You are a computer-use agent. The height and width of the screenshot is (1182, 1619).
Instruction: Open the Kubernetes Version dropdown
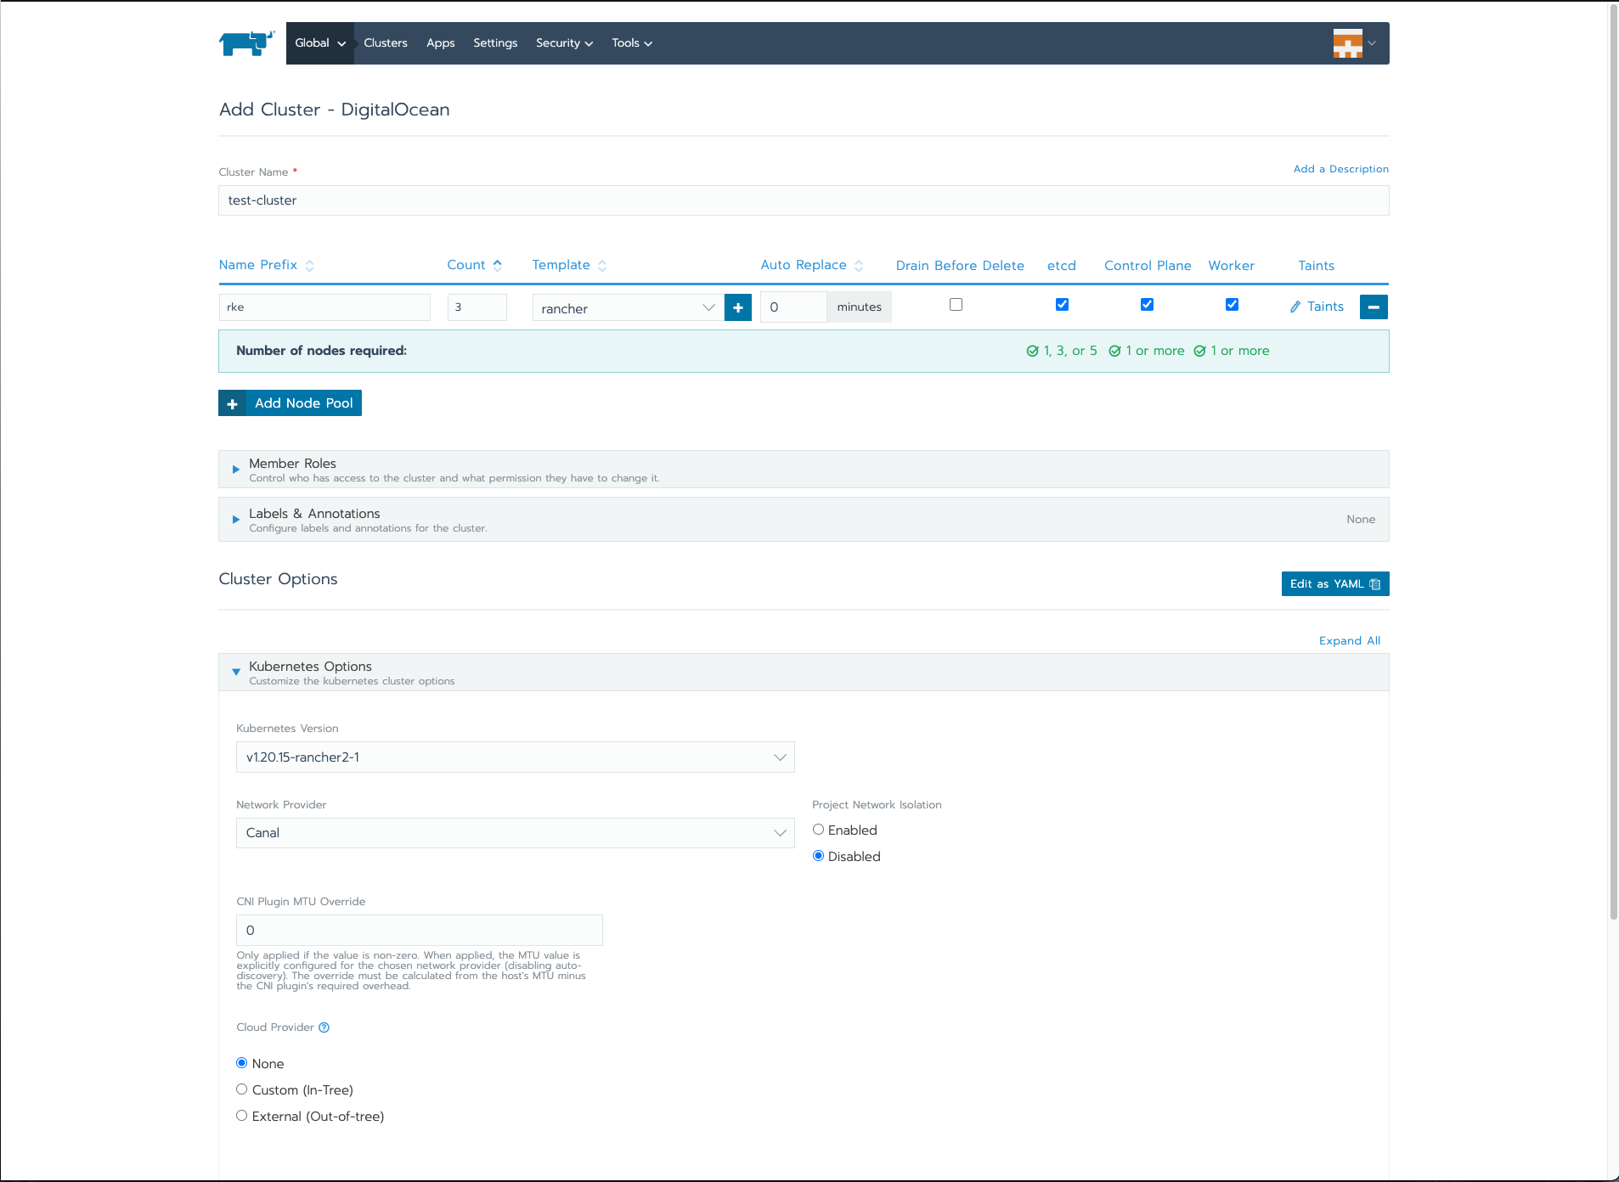[515, 757]
